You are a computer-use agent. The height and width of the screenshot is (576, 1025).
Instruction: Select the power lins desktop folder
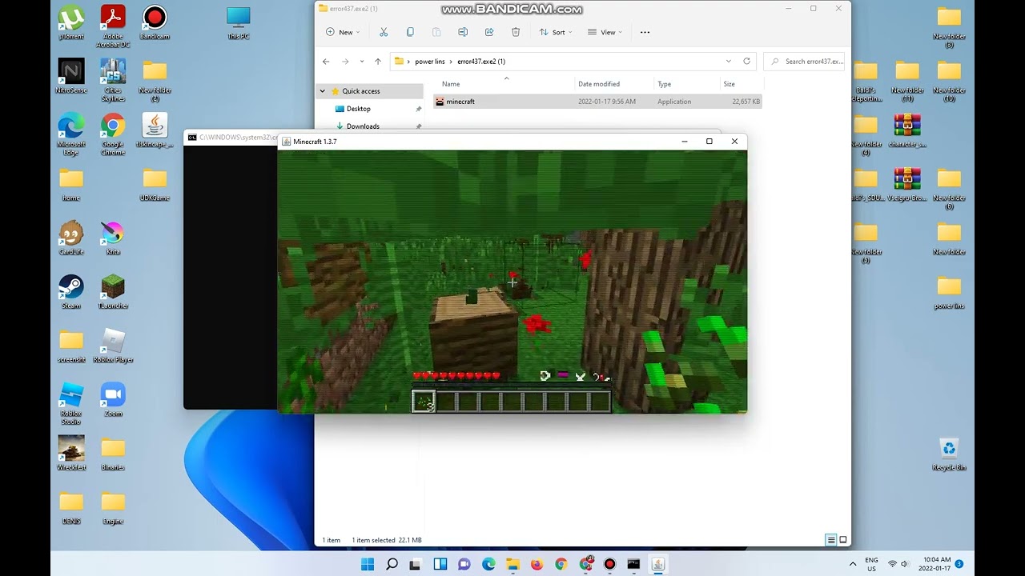point(949,291)
